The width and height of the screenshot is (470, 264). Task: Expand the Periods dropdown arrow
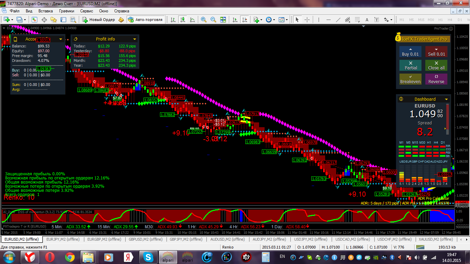(274, 20)
